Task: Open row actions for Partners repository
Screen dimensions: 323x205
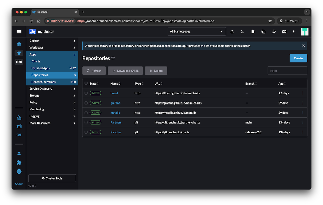Action: [x=302, y=122]
